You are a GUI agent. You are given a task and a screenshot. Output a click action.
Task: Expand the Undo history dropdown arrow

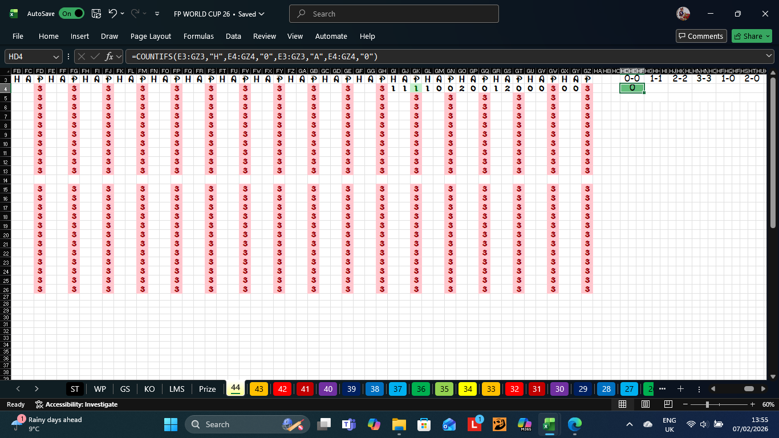pyautogui.click(x=121, y=13)
